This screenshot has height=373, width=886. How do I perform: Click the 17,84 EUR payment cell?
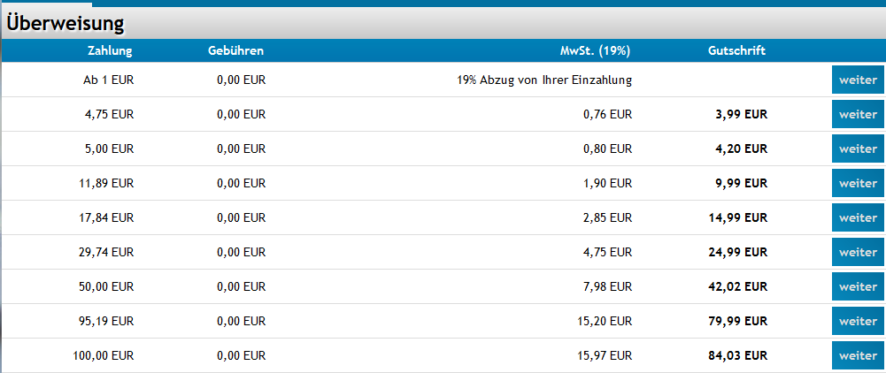pos(106,218)
